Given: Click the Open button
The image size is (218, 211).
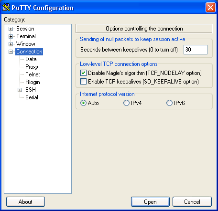Looking at the screenshot, I should [150, 202].
